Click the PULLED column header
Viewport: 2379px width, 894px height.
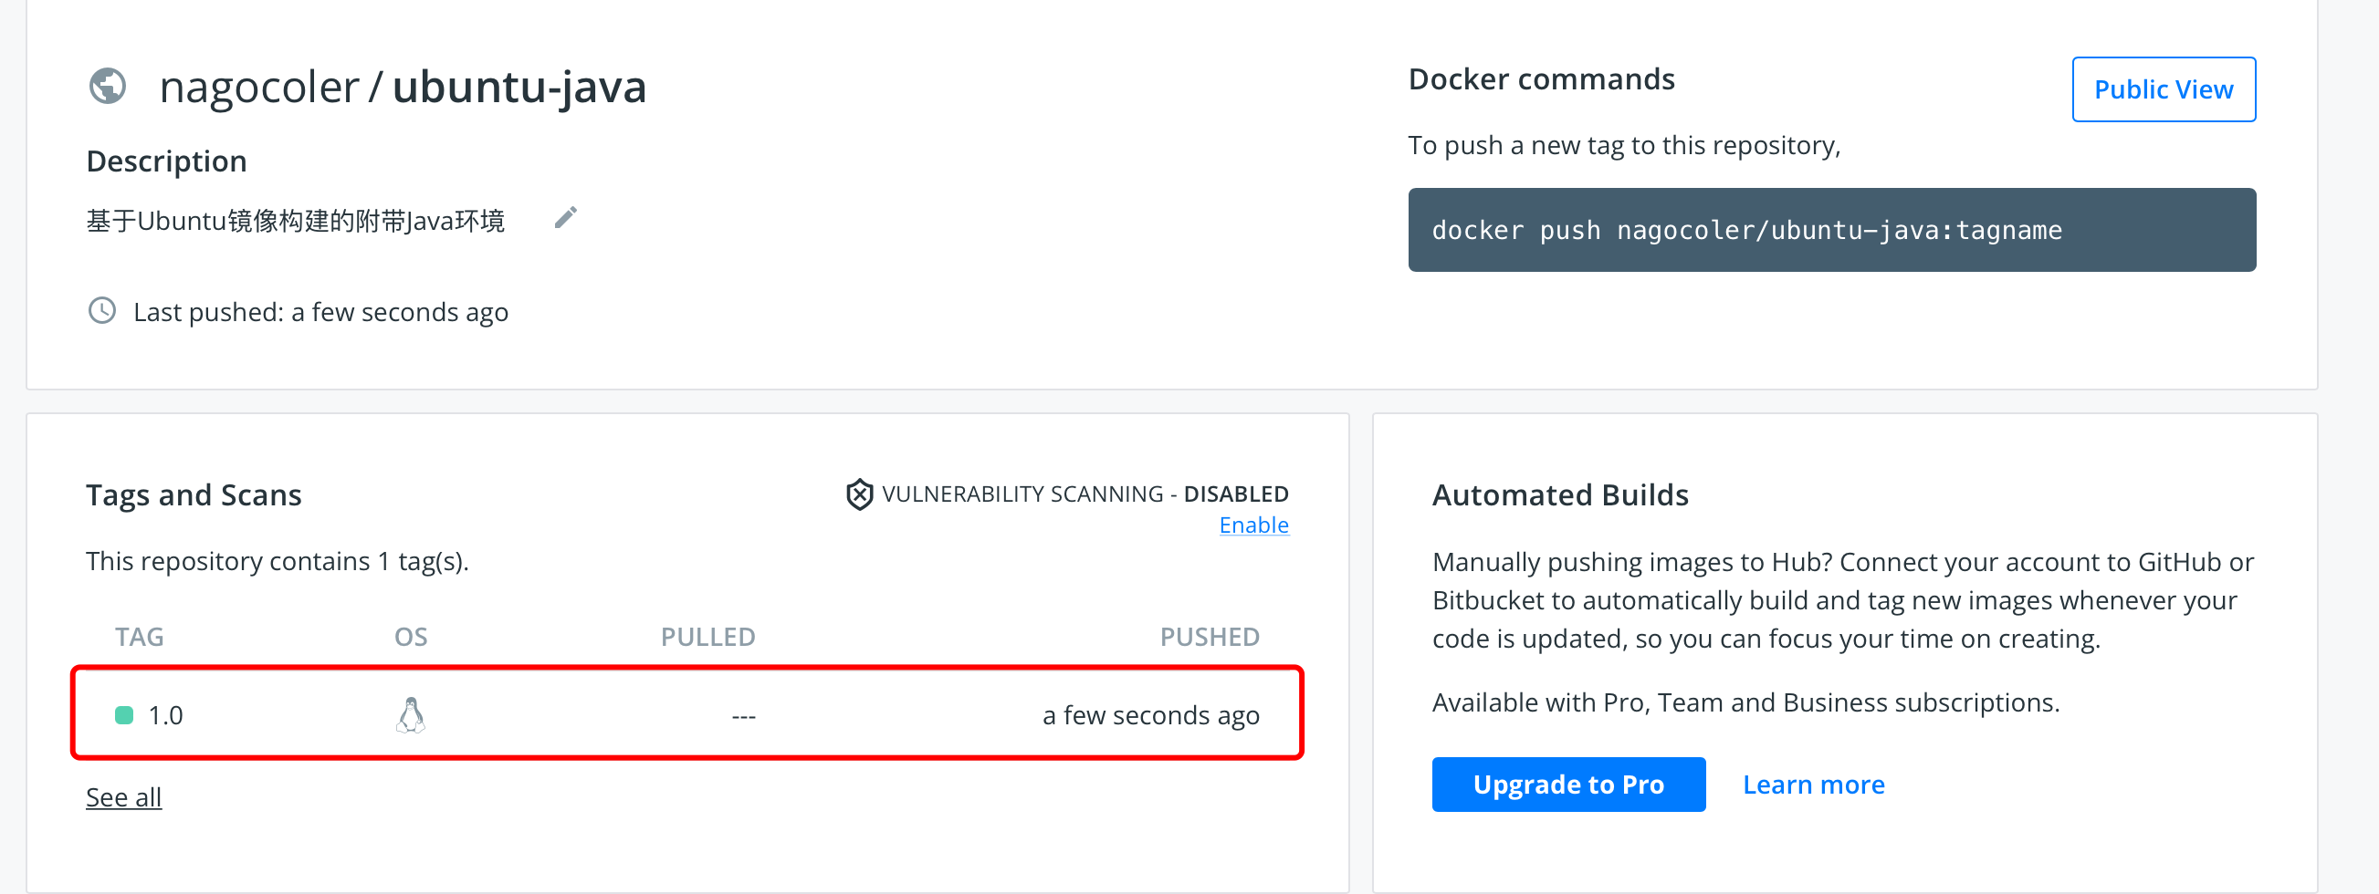pos(707,637)
